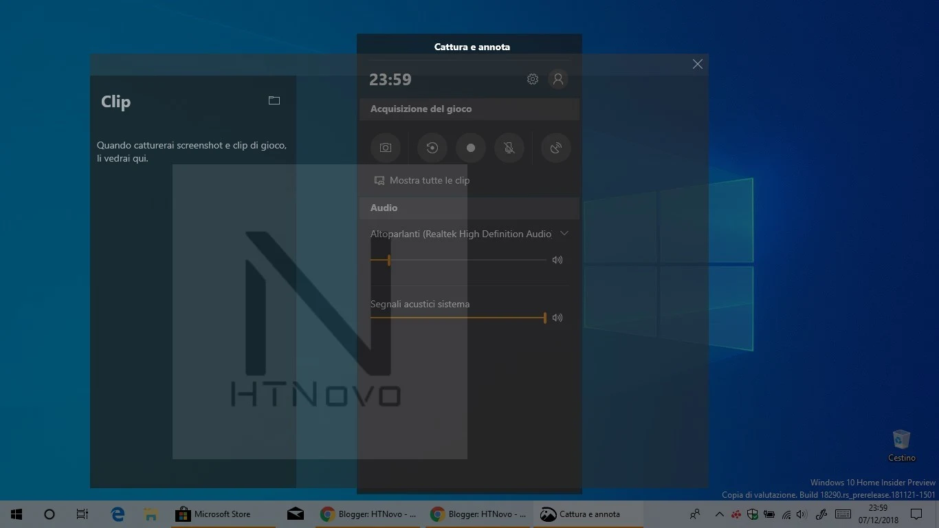The height and width of the screenshot is (528, 939).
Task: Click the 23:59 clock in Game bar
Action: pyautogui.click(x=390, y=80)
